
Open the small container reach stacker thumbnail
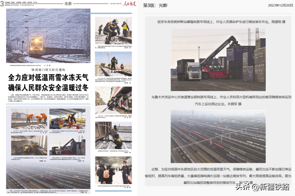[x=67, y=145]
